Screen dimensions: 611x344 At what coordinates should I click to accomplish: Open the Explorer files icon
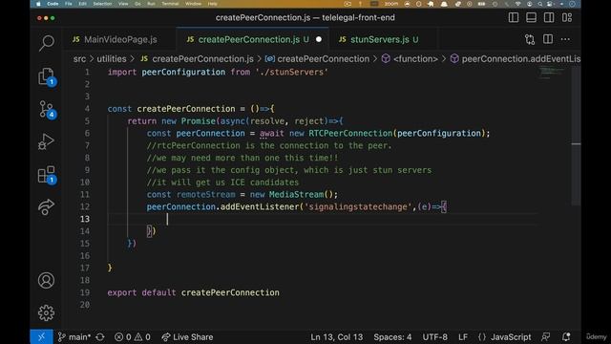click(47, 76)
